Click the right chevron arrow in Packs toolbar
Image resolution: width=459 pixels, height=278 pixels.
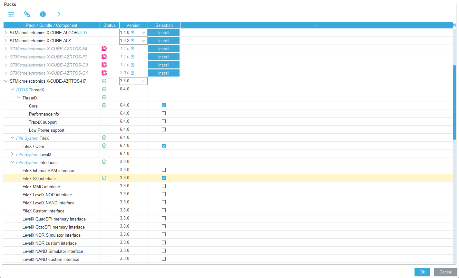(59, 14)
